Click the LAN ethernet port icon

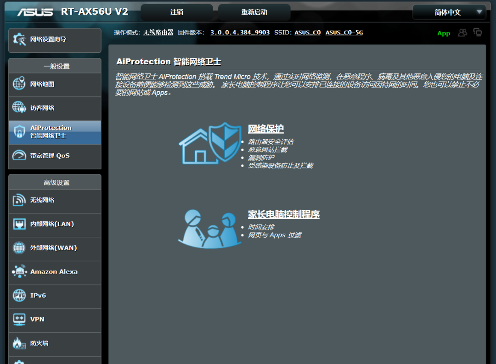pos(19,224)
